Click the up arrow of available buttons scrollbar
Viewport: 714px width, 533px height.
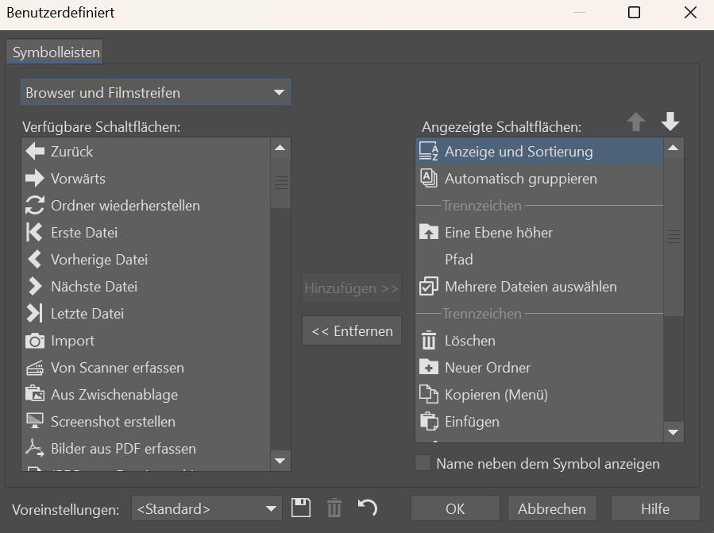pos(280,148)
